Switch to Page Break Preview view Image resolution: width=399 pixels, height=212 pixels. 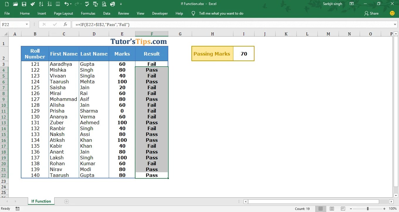coord(343,208)
